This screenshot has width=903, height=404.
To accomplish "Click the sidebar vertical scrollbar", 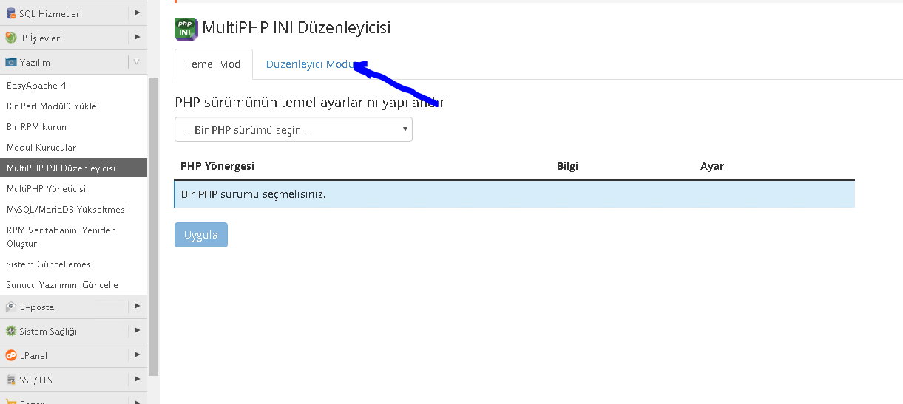I will 154,222.
